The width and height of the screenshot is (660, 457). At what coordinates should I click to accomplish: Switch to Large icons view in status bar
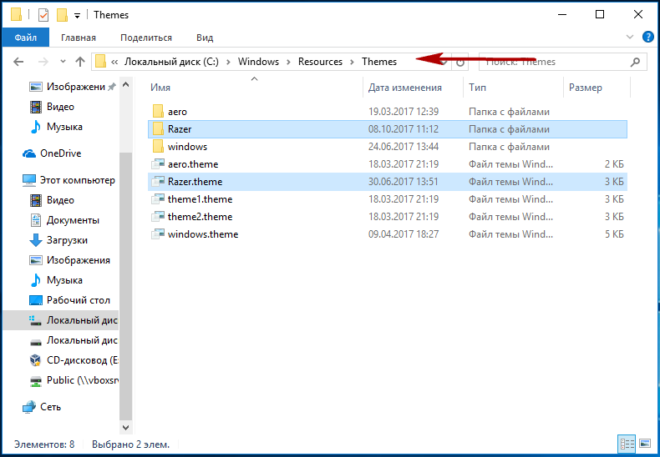[644, 444]
